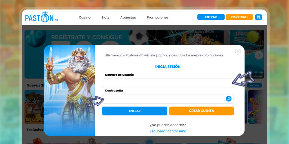Open the search menu icon in header
Image resolution: width=289 pixels, height=144 pixels.
[258, 17]
